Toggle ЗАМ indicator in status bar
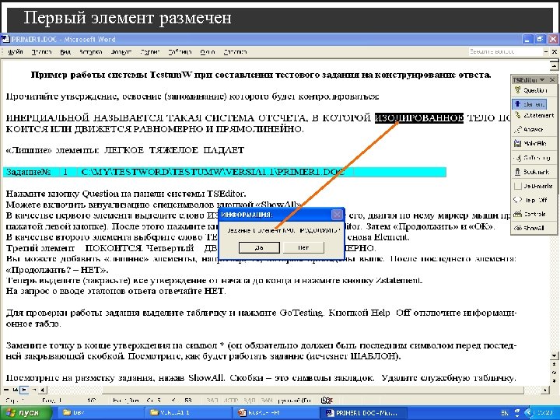Image resolution: width=560 pixels, height=420 pixels. tap(267, 401)
